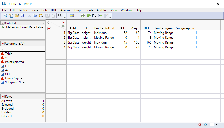
Task: Click the Fit Y by X icon
Action: pyautogui.click(x=94, y=16)
